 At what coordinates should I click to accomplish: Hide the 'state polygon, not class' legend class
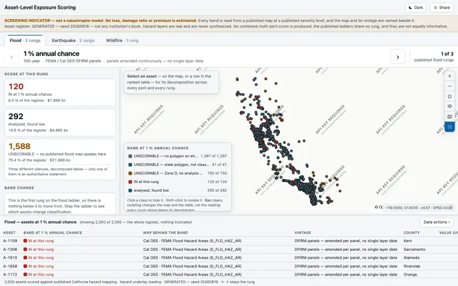(177, 164)
